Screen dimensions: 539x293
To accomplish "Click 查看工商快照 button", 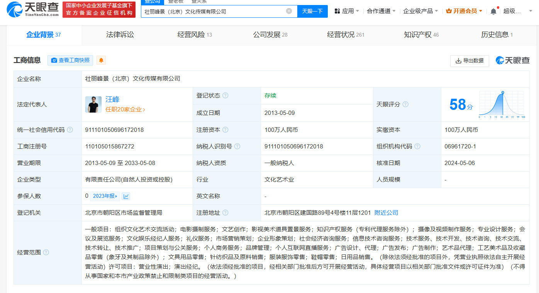I will coord(70,60).
